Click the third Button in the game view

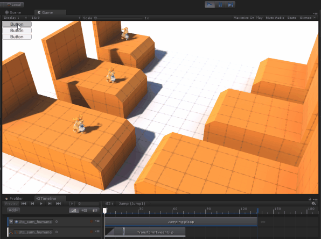click(x=17, y=37)
